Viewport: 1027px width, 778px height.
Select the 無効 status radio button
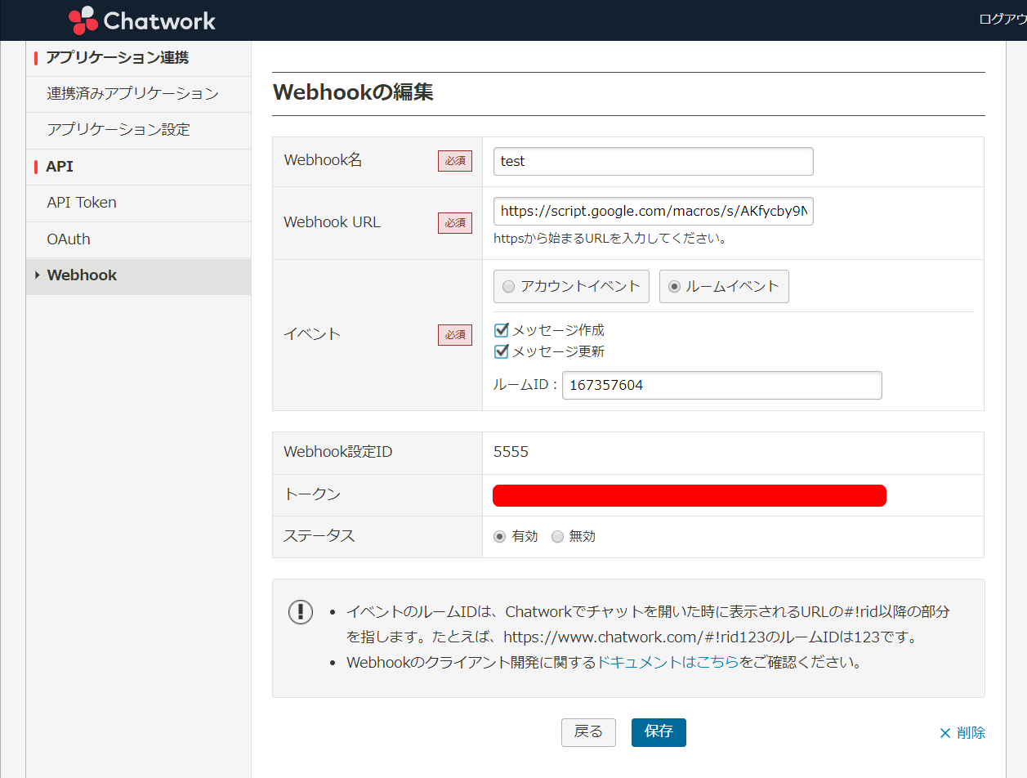(557, 536)
